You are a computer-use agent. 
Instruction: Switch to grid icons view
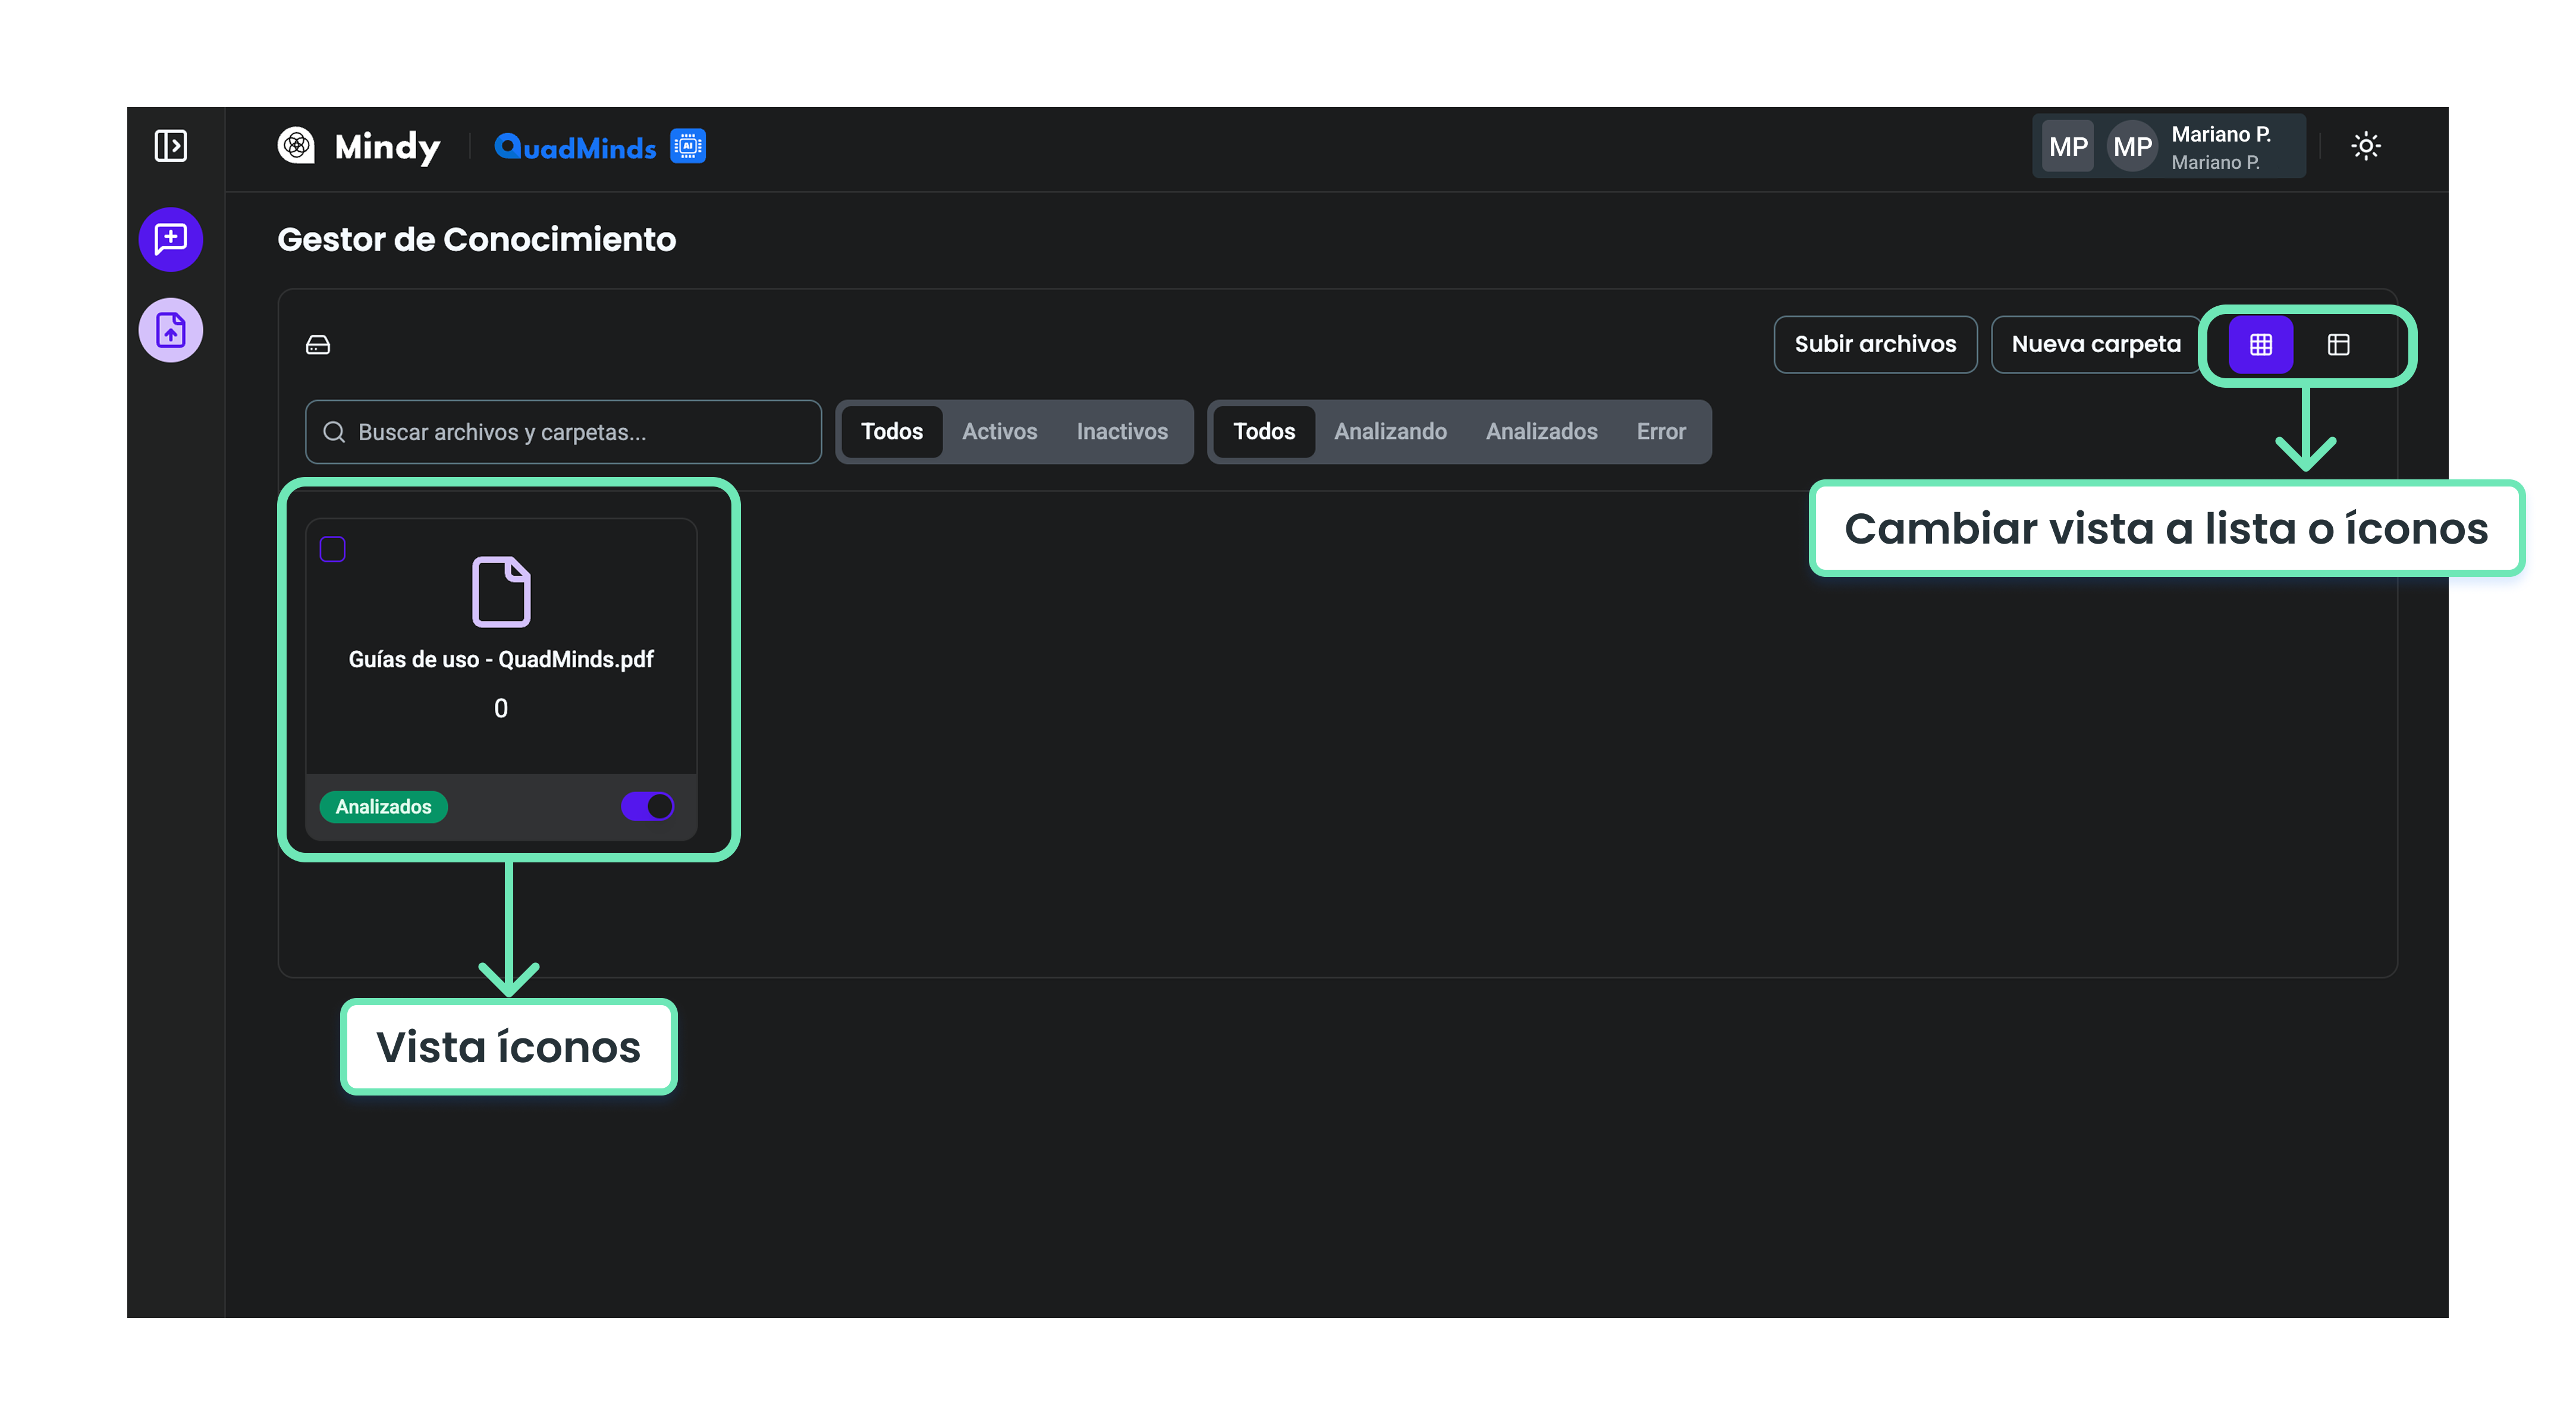tap(2260, 345)
